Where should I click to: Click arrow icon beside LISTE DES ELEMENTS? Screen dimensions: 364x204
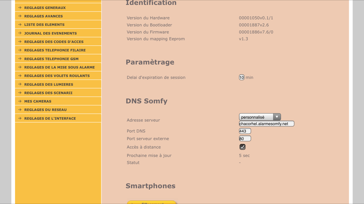coord(20,24)
